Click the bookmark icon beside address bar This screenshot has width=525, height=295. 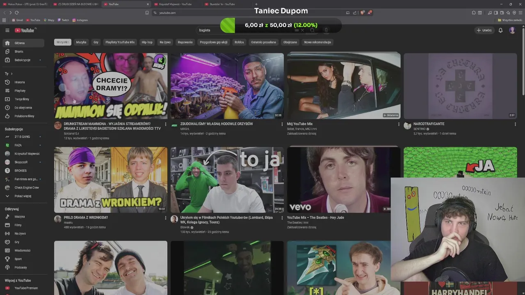(147, 13)
